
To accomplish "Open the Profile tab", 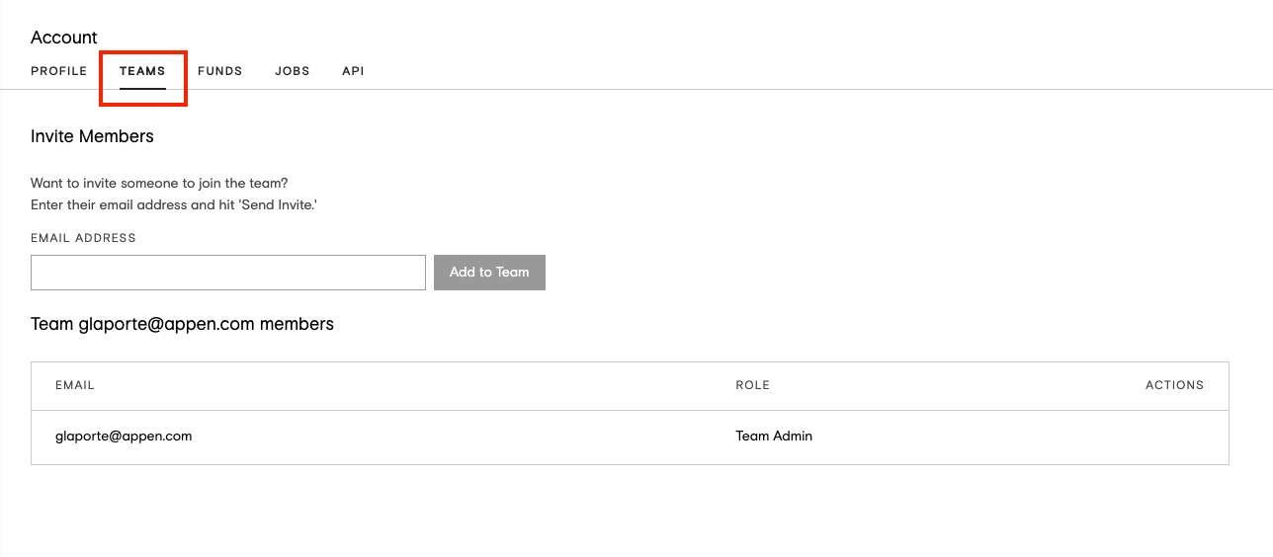I will 59,71.
